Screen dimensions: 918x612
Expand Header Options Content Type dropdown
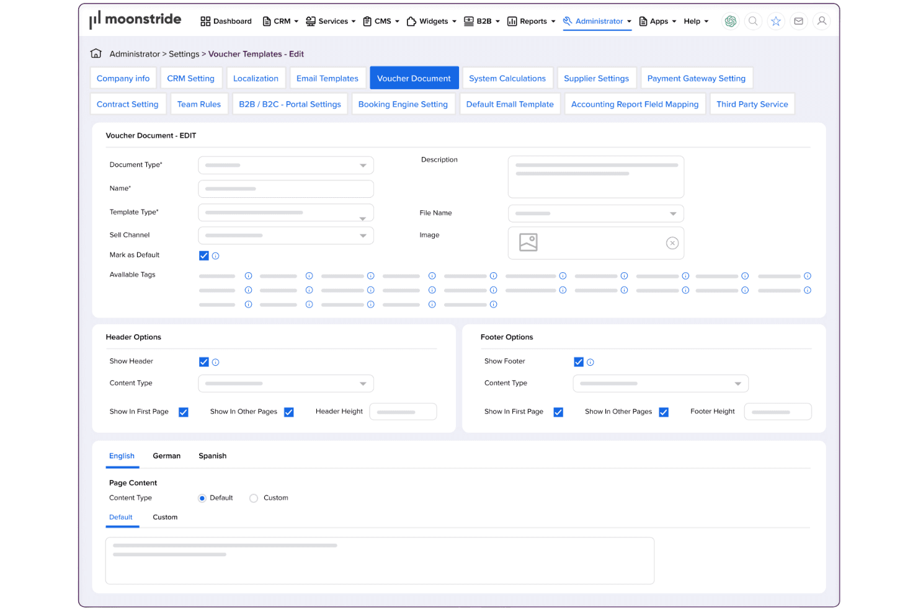(x=286, y=384)
